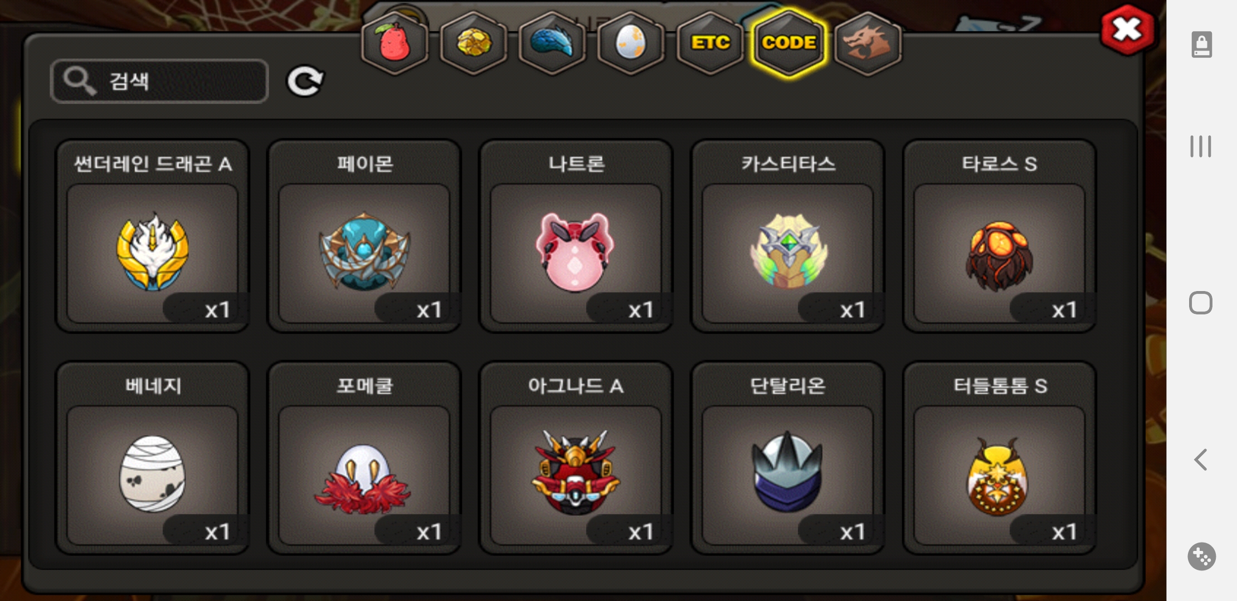Tap the 타로스 S lava egg
Screen dimensions: 1237x601
tap(1000, 237)
